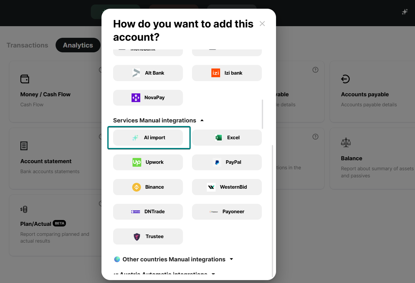Open the Analytics tab
Image resolution: width=415 pixels, height=283 pixels.
pos(78,45)
